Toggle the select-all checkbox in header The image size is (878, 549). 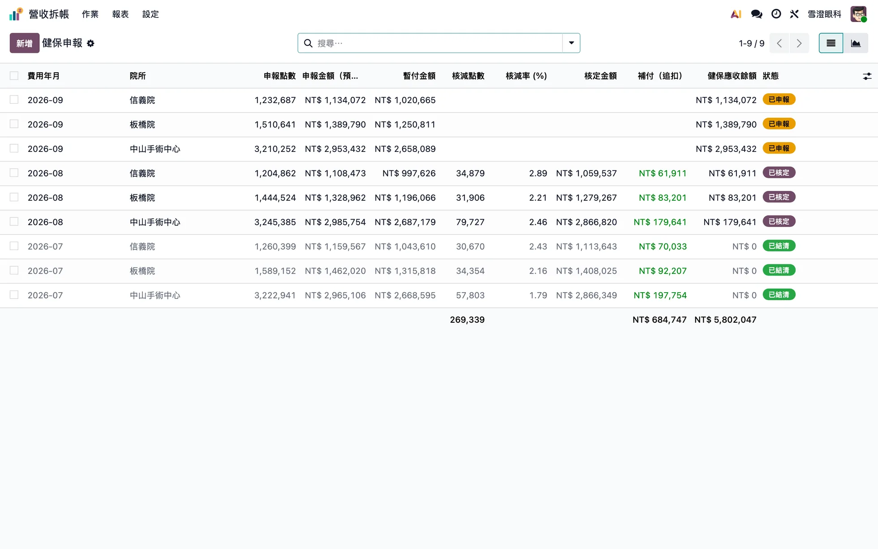pos(14,76)
